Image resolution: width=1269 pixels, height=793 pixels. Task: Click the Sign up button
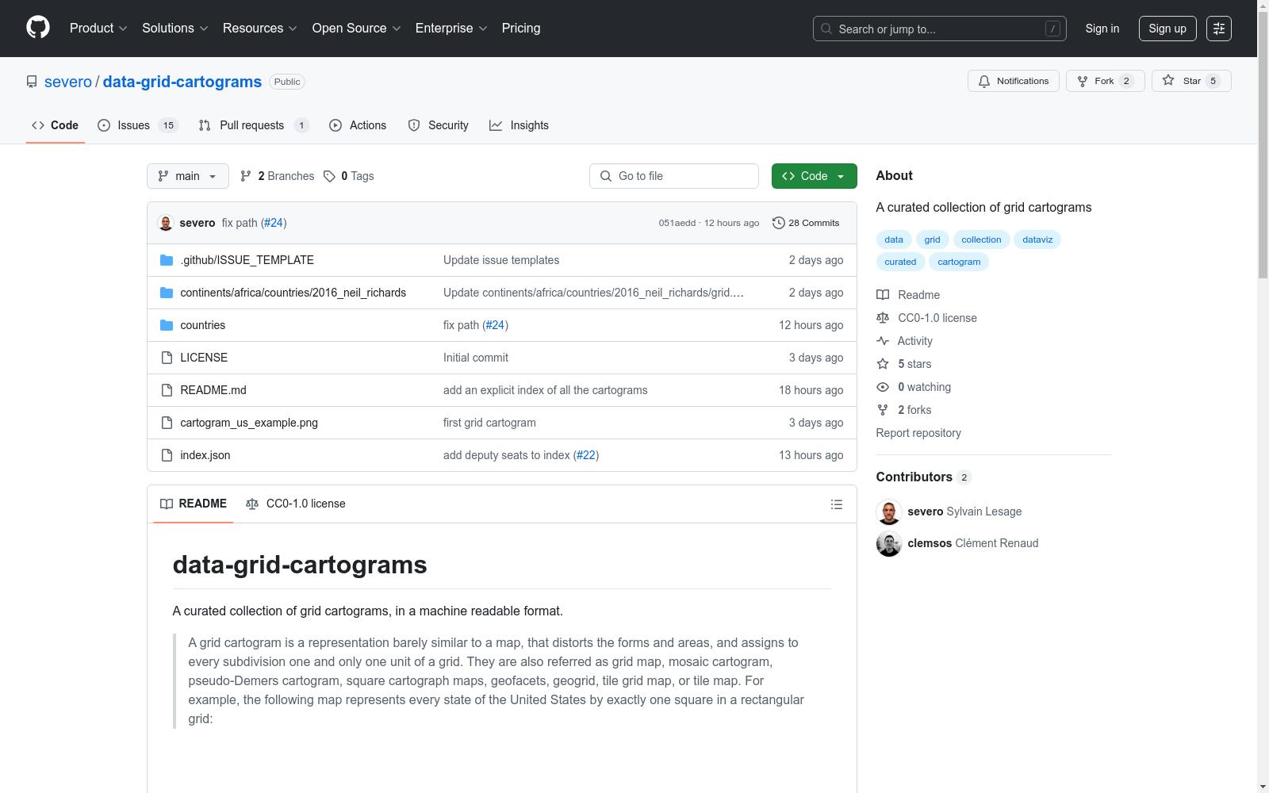point(1167,29)
